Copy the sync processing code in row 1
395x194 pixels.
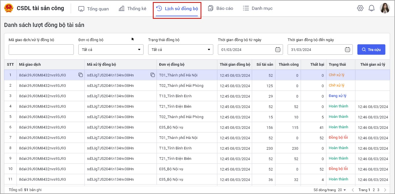(x=153, y=75)
